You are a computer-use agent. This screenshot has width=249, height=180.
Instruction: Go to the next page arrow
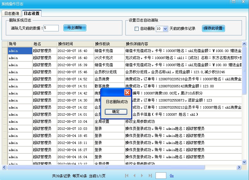142,175
